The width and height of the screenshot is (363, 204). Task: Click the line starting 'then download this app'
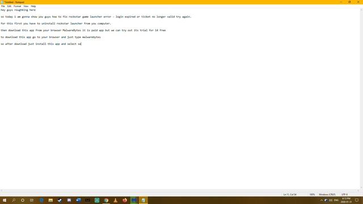(83, 30)
